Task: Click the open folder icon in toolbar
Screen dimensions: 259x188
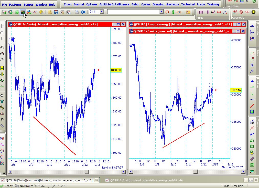Action: click(x=50, y=12)
